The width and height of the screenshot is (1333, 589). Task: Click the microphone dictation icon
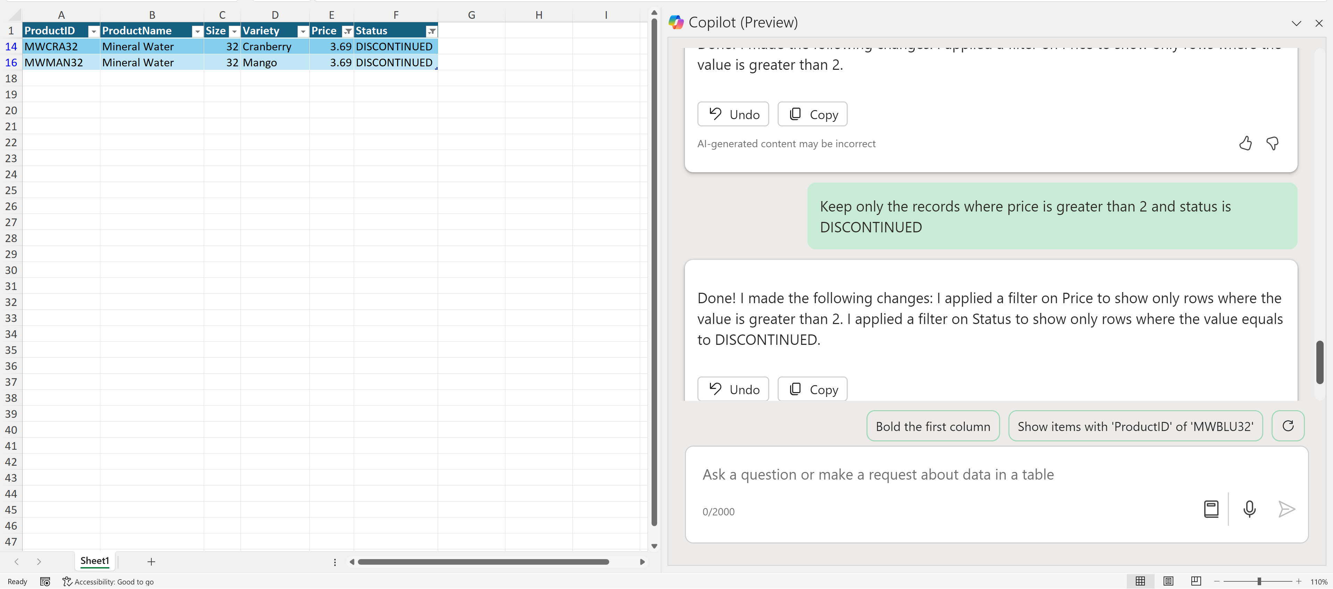[1249, 509]
